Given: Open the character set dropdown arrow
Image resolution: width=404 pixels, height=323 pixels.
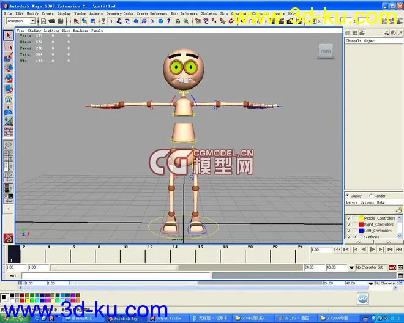Looking at the screenshot, I should coord(351,267).
